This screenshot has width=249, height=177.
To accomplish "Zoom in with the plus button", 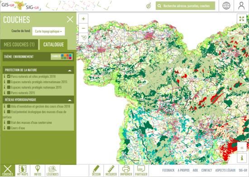I will 83,19.
